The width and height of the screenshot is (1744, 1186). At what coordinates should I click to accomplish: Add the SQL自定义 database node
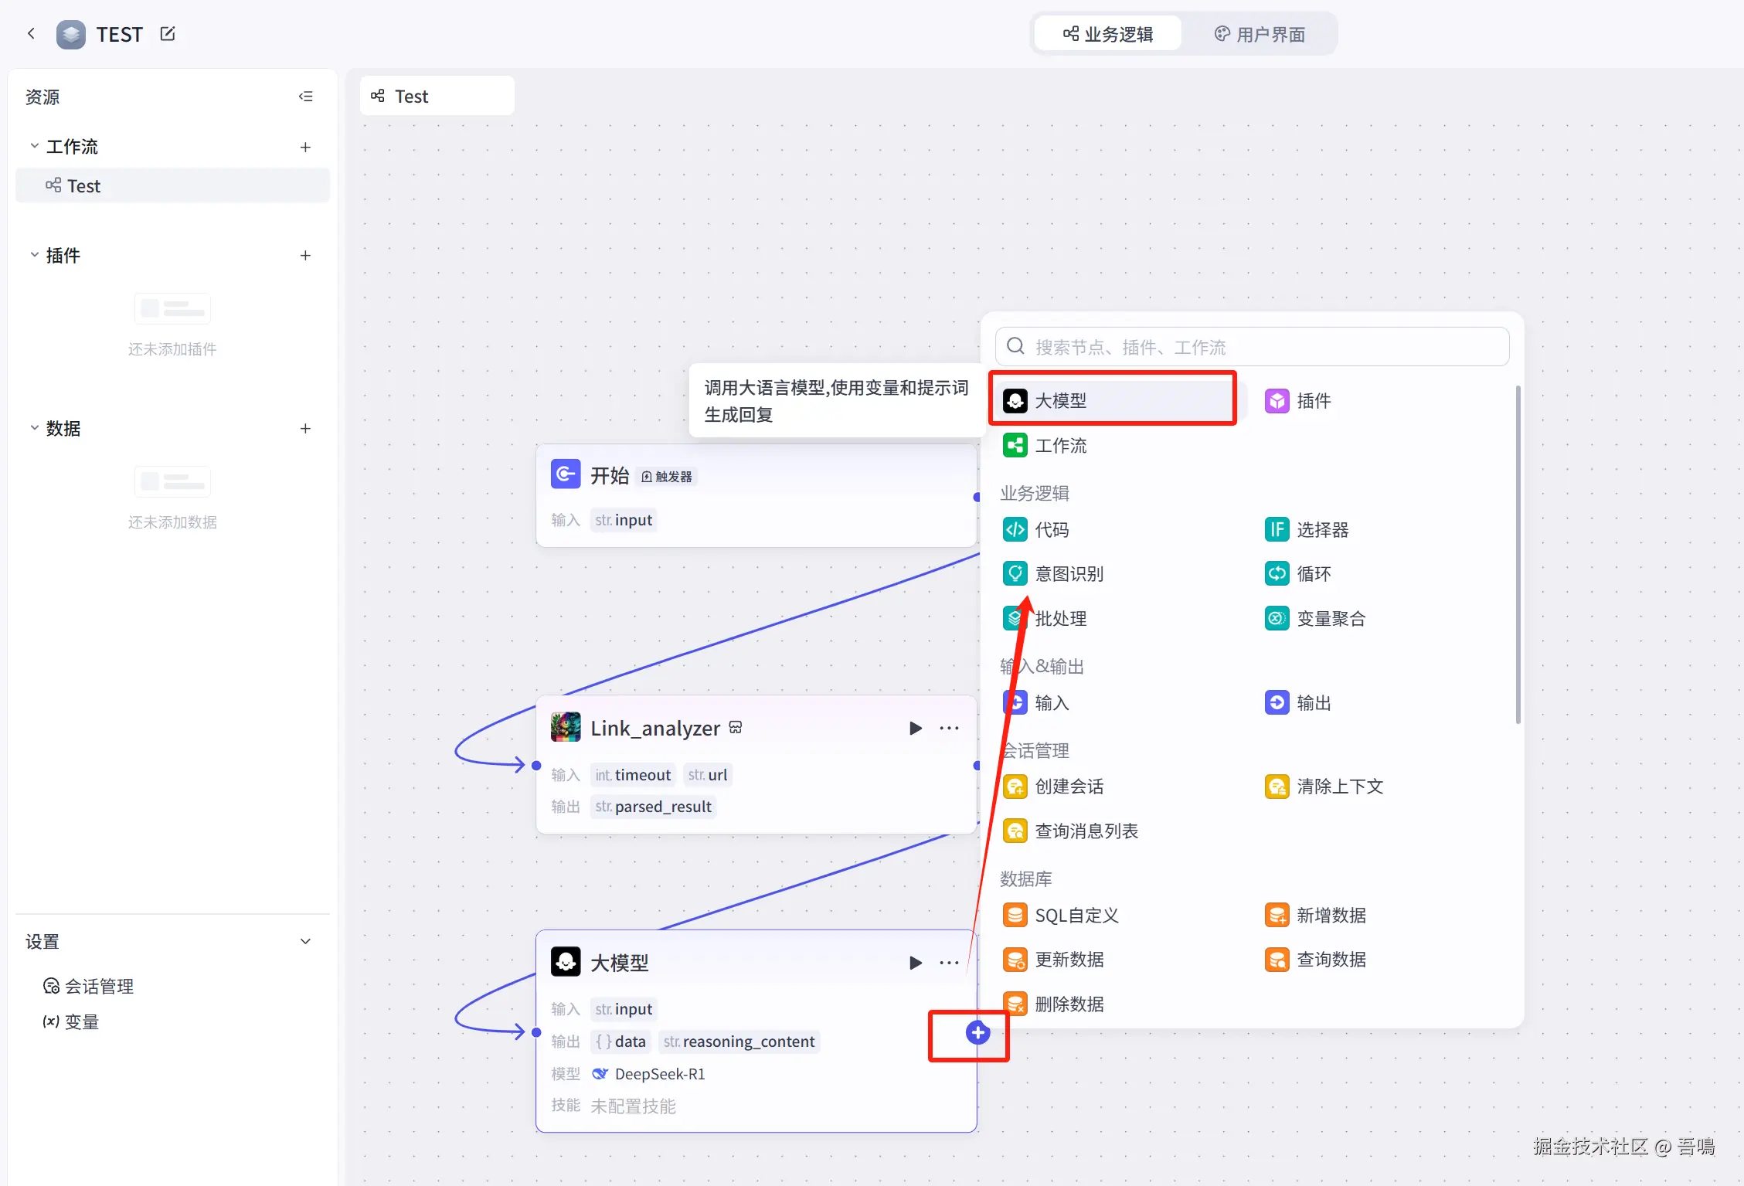1076,916
